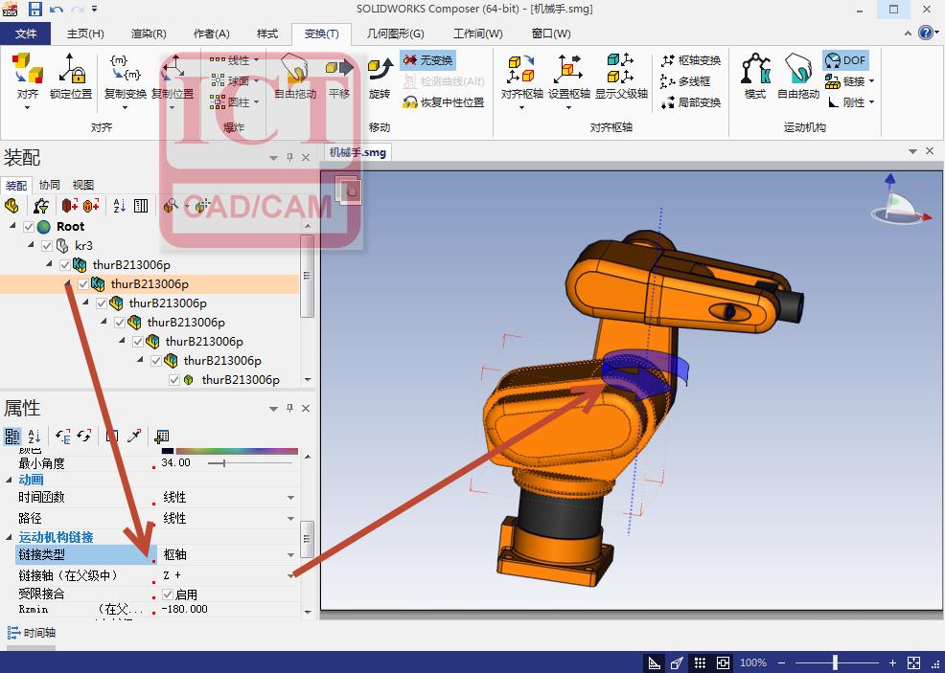Image resolution: width=945 pixels, height=673 pixels.
Task: Adjust the 最小角度 slider
Action: point(223,463)
